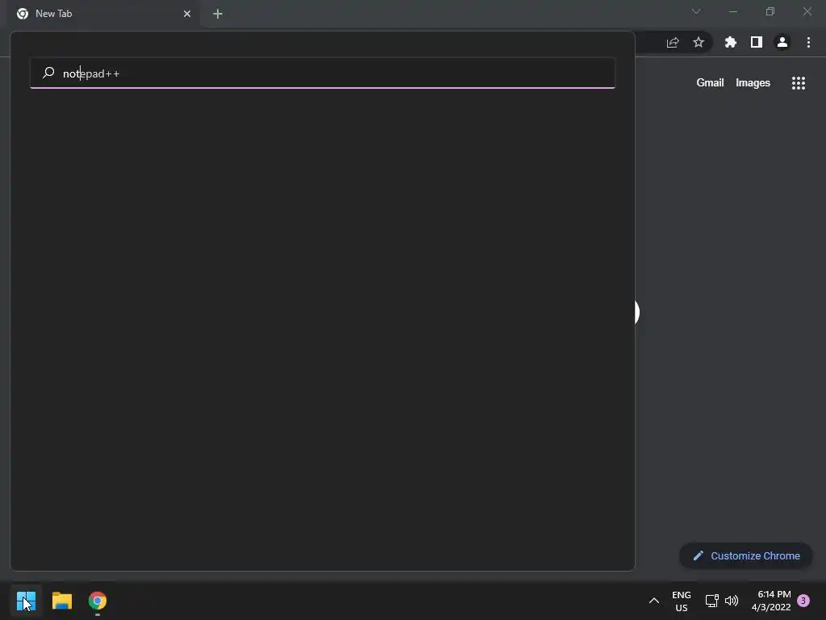Restore down the Chrome window
Screen dimensions: 826x620
pyautogui.click(x=770, y=11)
